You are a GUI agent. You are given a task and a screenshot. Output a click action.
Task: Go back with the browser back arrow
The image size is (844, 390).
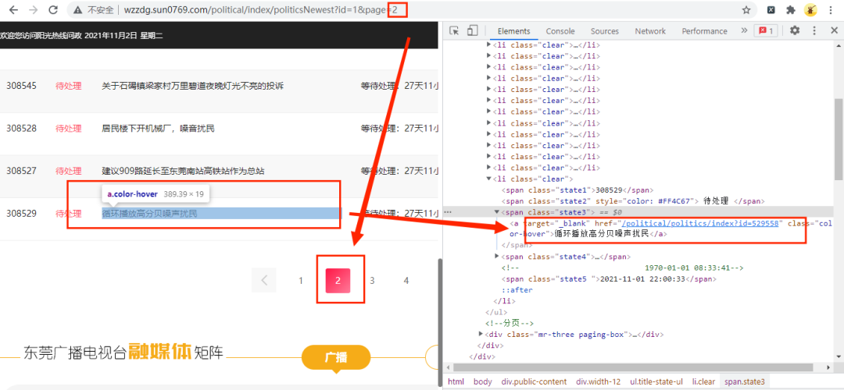coord(13,9)
